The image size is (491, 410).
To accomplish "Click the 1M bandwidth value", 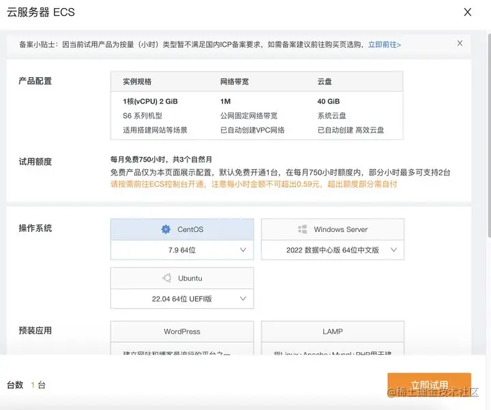I will click(x=226, y=102).
